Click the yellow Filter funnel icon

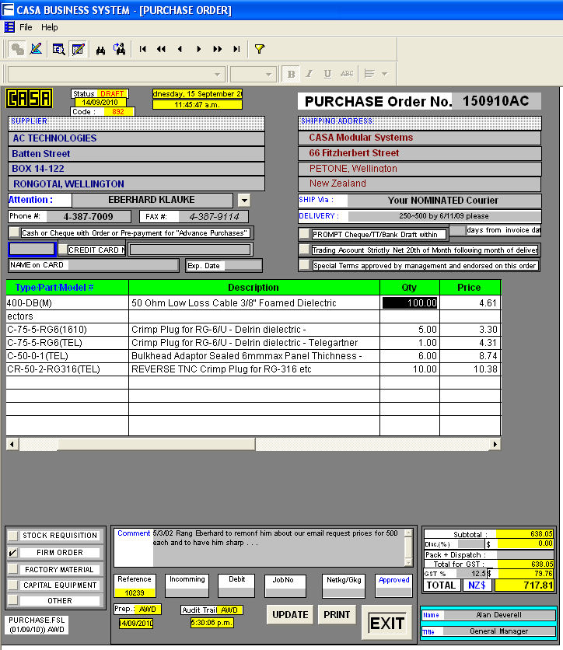click(260, 49)
